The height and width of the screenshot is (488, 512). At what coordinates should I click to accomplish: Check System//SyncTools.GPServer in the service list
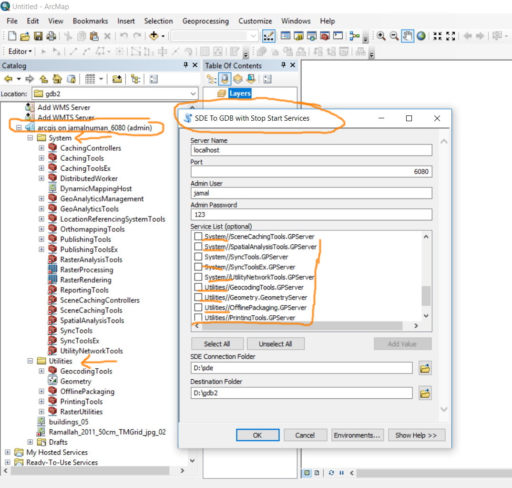[x=198, y=257]
